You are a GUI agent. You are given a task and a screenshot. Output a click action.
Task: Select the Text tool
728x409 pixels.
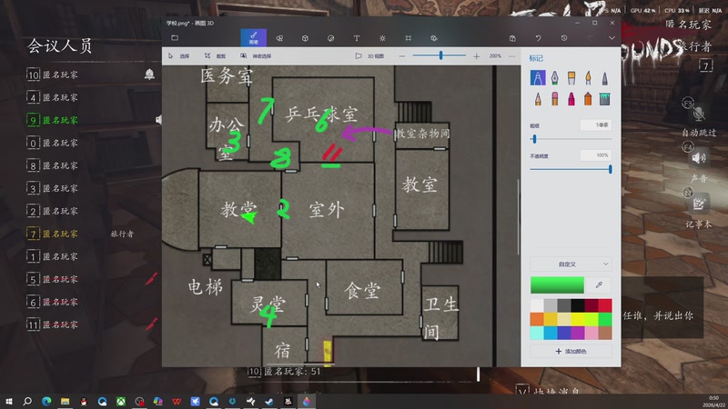click(x=357, y=38)
